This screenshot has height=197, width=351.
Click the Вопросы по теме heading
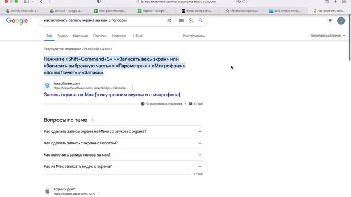pyautogui.click(x=65, y=120)
